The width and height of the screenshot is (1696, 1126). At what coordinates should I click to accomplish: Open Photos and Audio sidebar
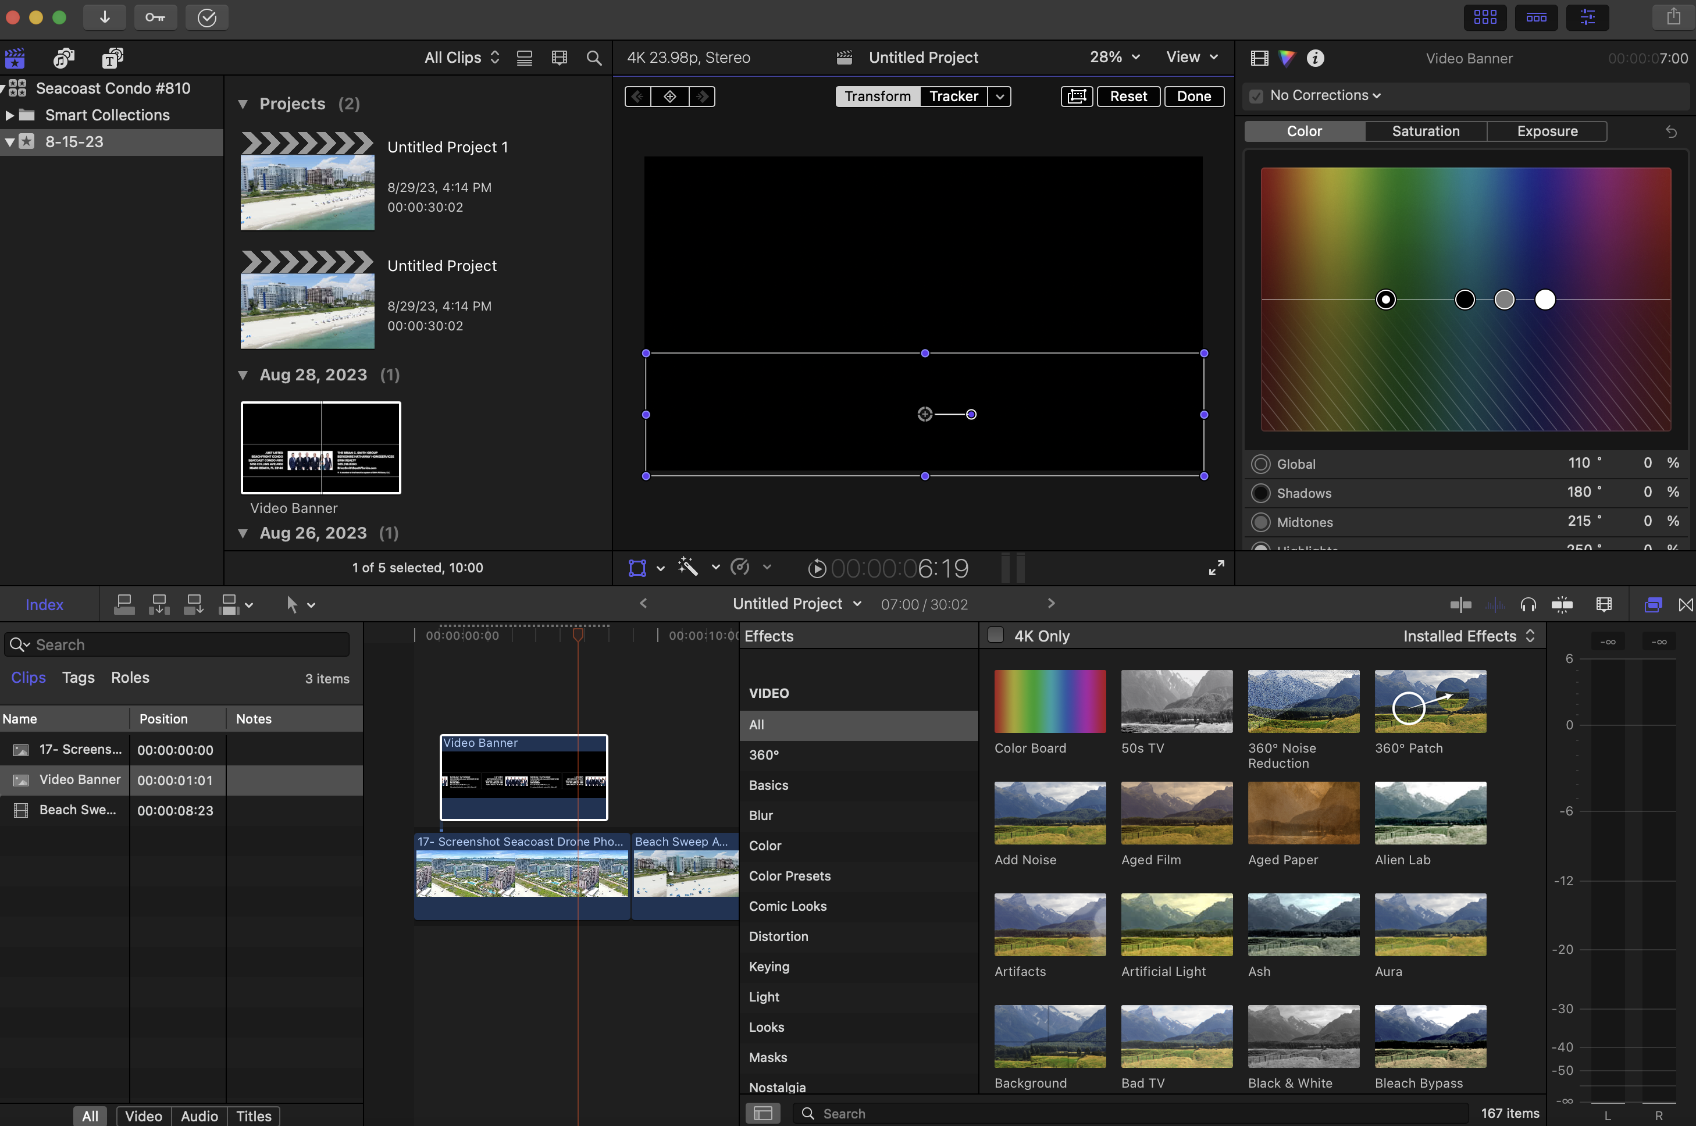click(x=64, y=58)
